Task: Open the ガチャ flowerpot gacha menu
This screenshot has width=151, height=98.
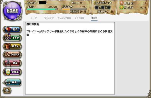Action: pos(12,46)
